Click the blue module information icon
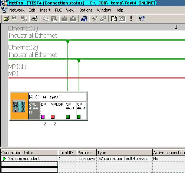The width and height of the screenshot is (185, 173). coord(84,19)
